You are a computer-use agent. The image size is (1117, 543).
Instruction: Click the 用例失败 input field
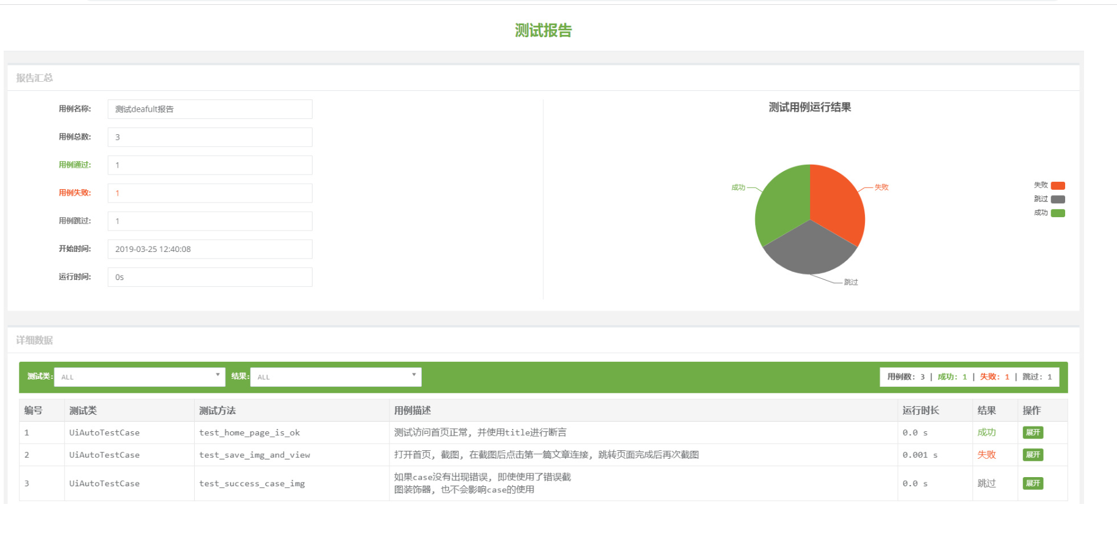(210, 193)
